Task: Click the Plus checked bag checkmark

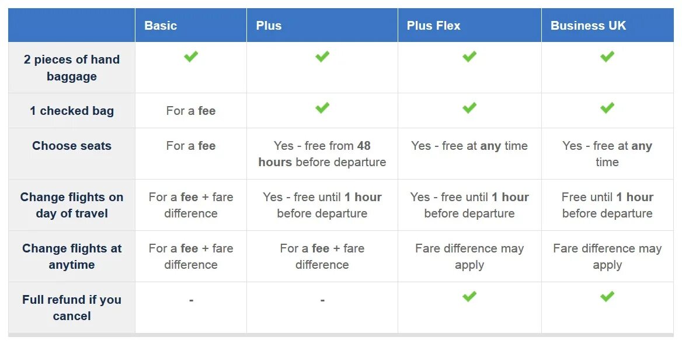Action: [322, 108]
